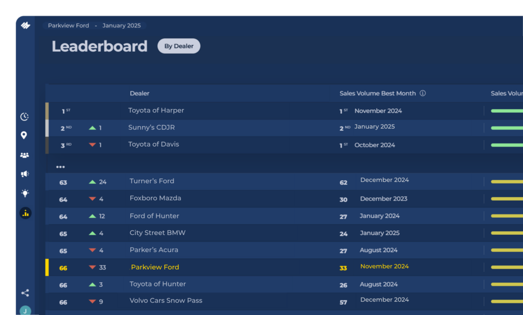The image size is (523, 315).
Task: Open the lightbulb insights icon in sidebar
Action: point(25,193)
